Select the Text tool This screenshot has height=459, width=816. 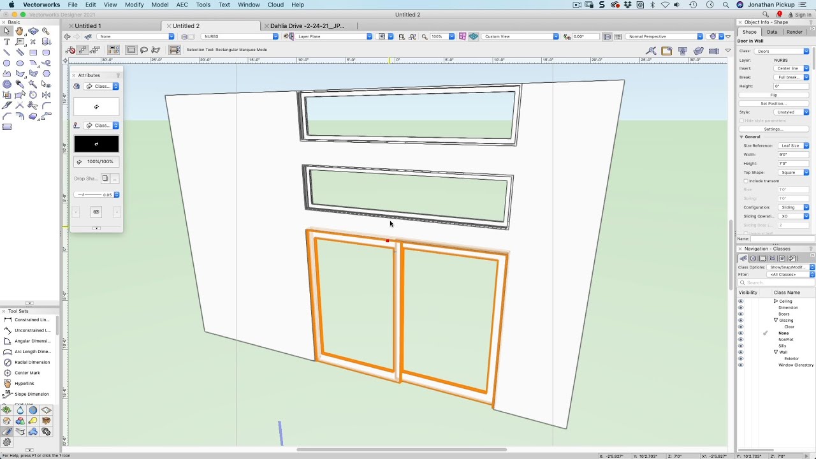6,41
